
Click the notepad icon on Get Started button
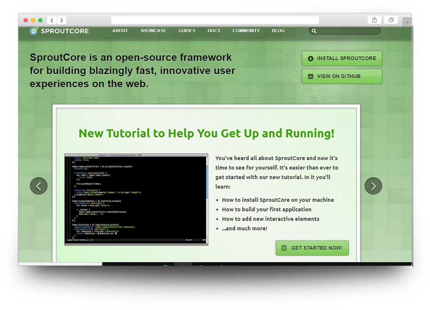pyautogui.click(x=284, y=248)
